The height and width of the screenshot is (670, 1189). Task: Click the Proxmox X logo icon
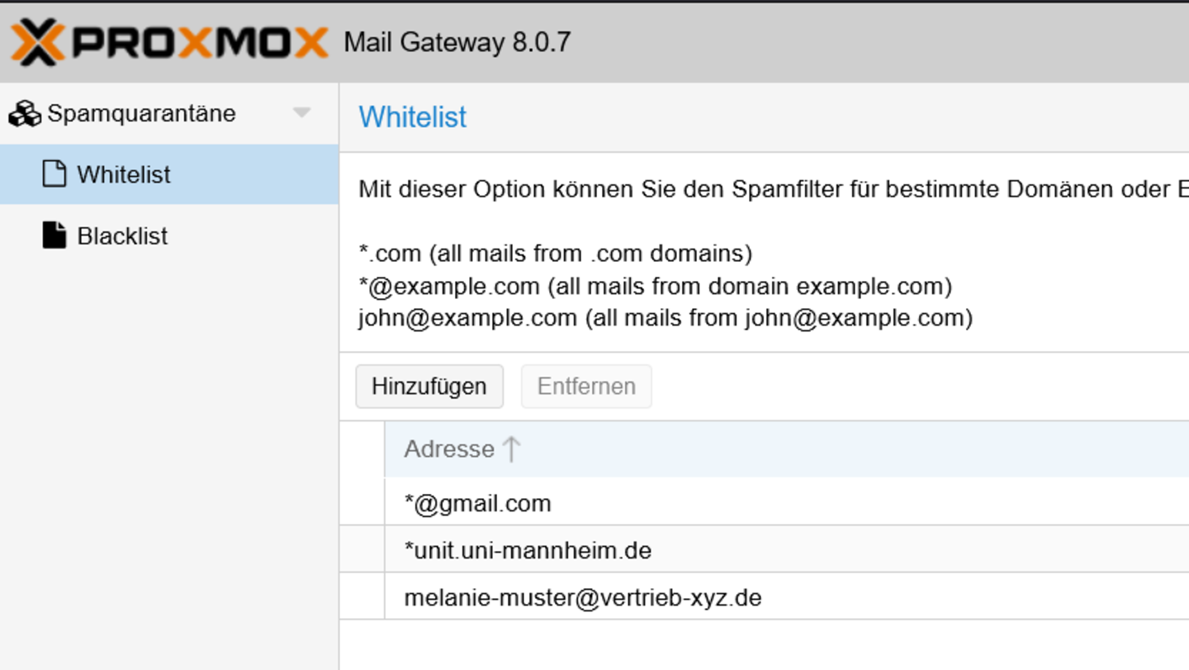tap(37, 42)
